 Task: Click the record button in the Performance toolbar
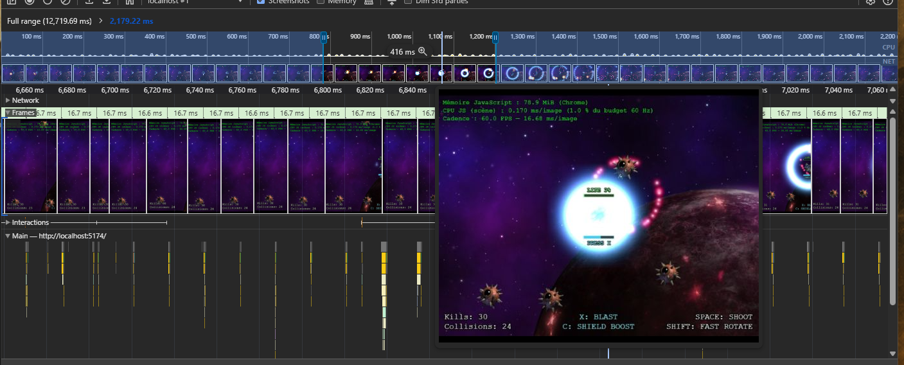[x=30, y=2]
